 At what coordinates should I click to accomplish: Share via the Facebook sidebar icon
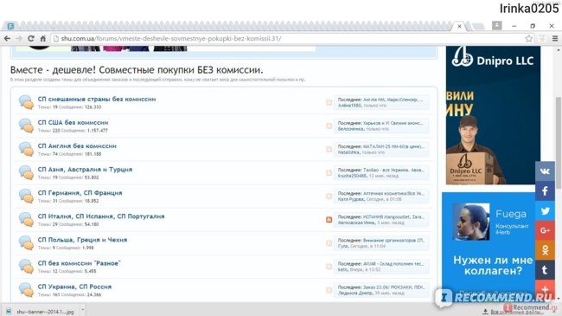click(546, 190)
